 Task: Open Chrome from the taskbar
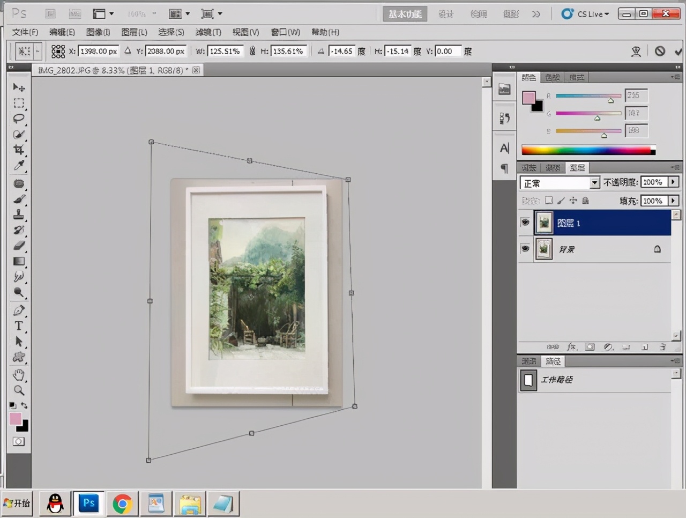tap(122, 504)
